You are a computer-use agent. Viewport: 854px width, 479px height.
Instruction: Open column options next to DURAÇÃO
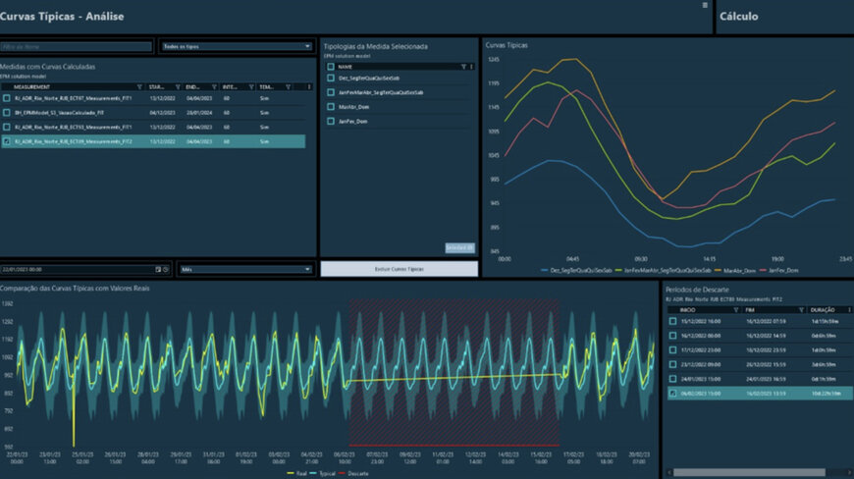coord(849,310)
